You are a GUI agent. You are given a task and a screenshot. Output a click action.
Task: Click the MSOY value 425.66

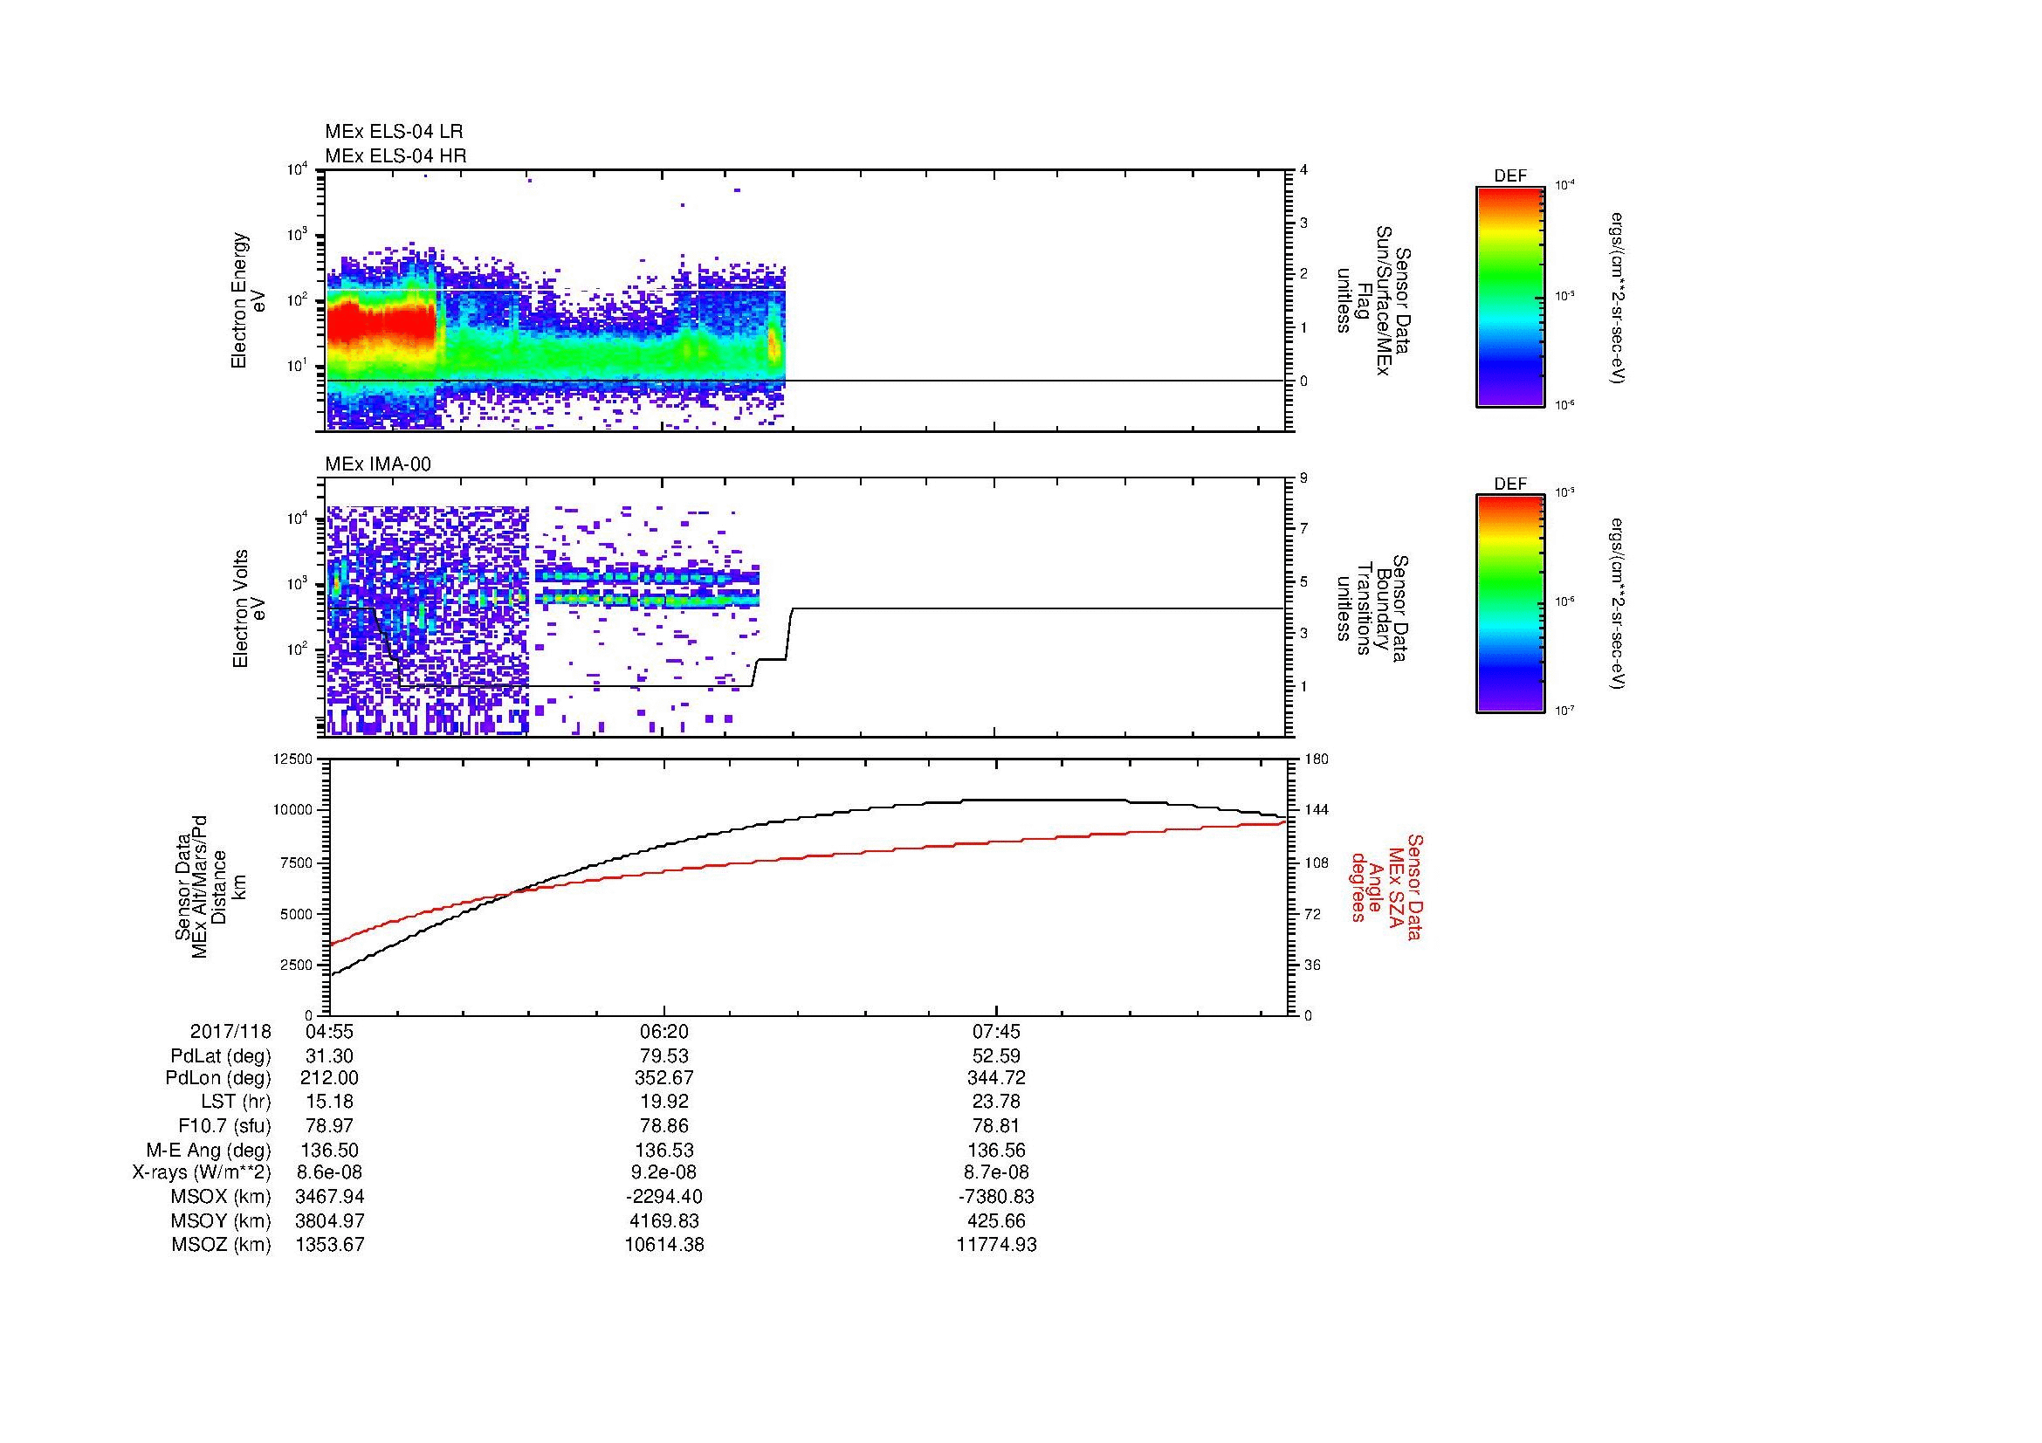pyautogui.click(x=996, y=1220)
